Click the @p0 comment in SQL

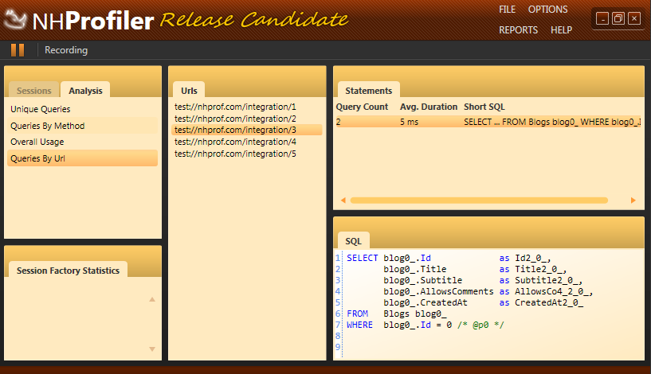pos(480,325)
